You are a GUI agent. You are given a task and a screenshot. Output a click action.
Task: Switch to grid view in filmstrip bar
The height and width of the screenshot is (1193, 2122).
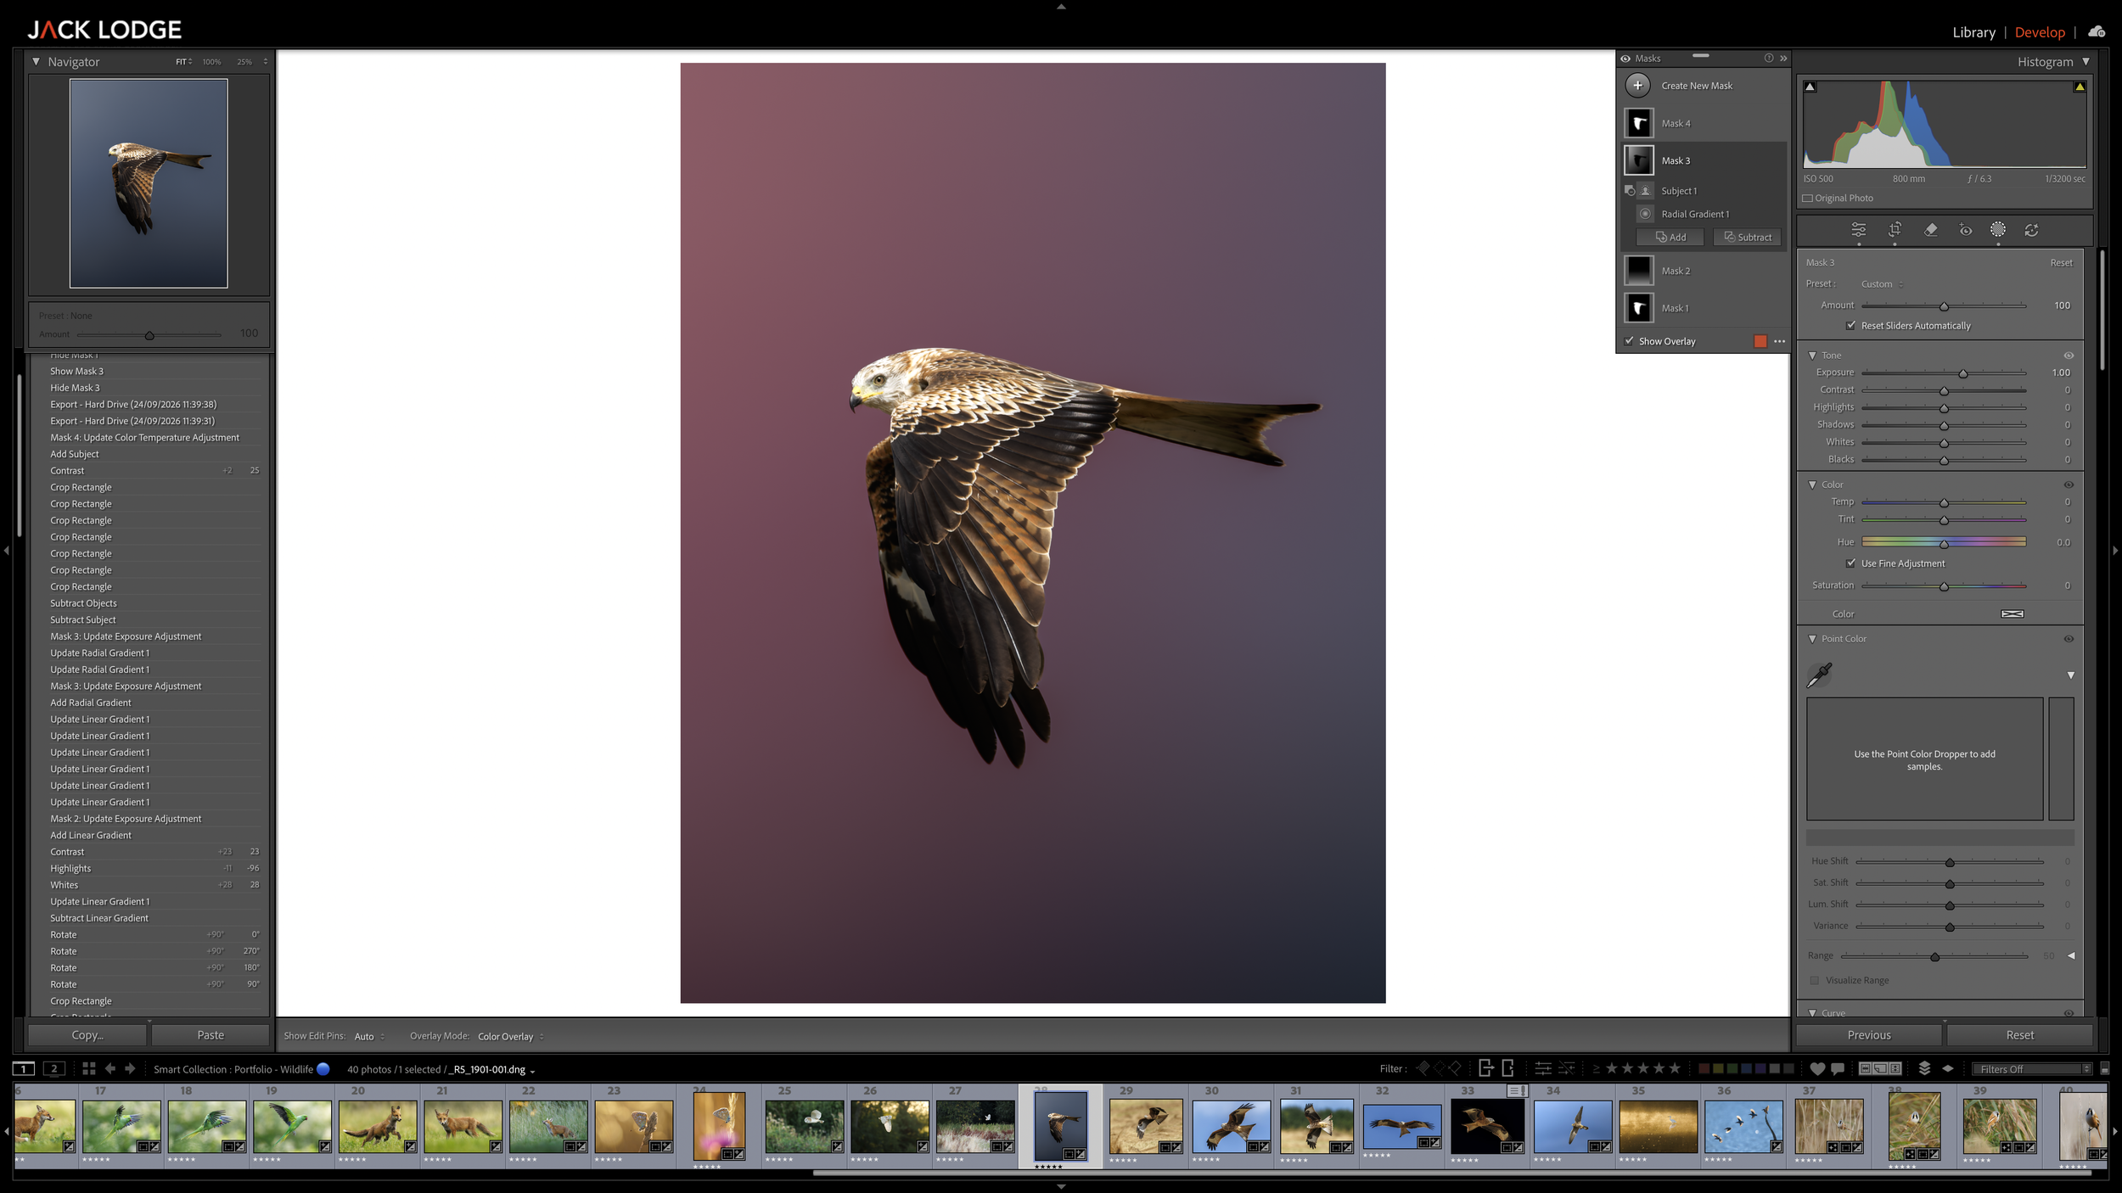tap(88, 1068)
